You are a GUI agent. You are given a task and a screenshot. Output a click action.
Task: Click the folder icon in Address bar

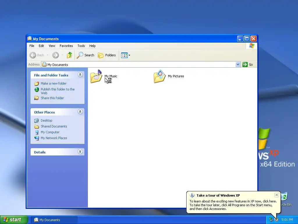coord(44,64)
